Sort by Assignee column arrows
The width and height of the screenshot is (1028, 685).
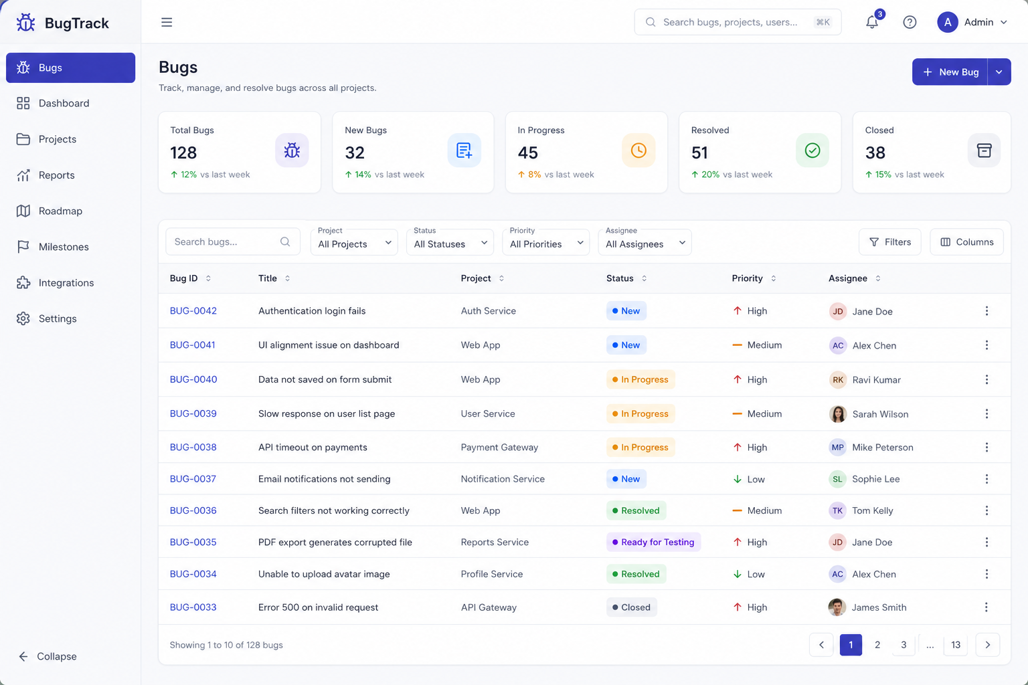click(878, 278)
